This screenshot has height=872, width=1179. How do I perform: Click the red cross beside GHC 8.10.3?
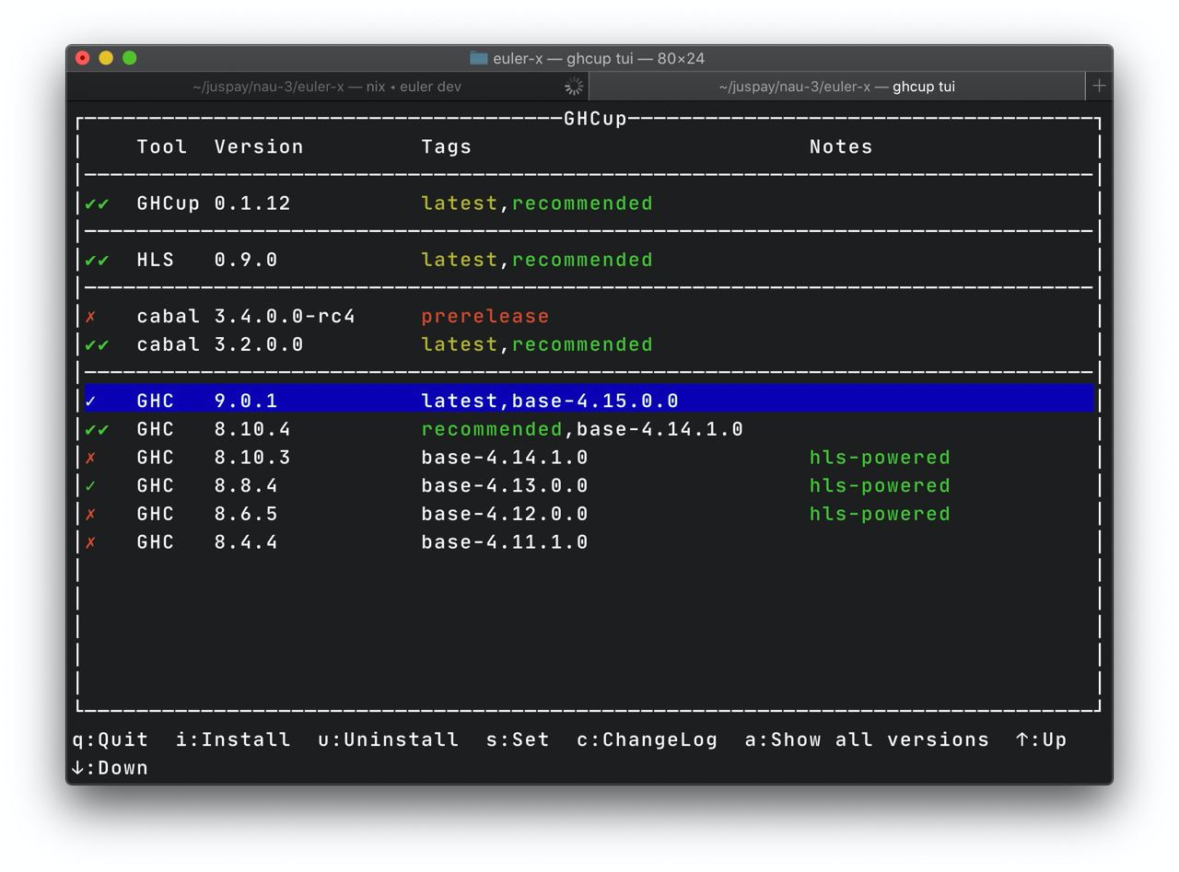point(90,458)
